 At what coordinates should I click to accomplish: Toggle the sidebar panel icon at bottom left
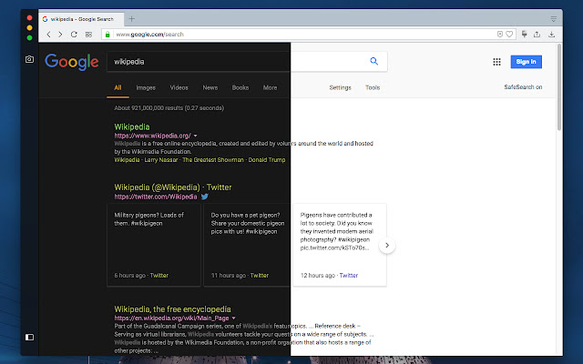coord(29,337)
